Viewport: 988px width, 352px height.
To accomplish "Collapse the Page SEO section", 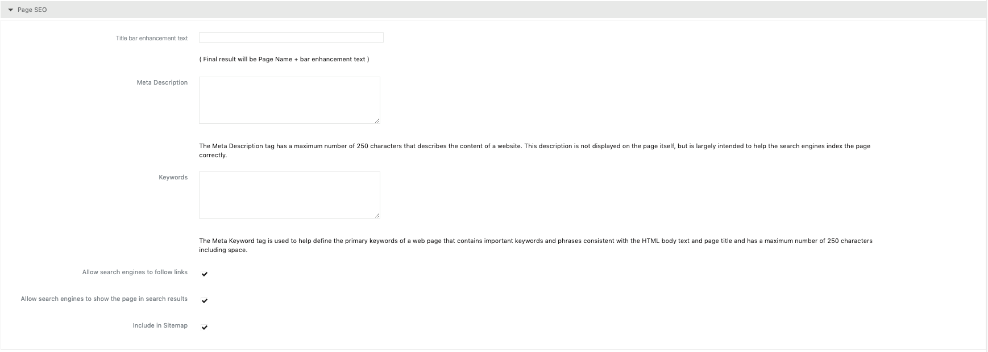I will point(10,10).
